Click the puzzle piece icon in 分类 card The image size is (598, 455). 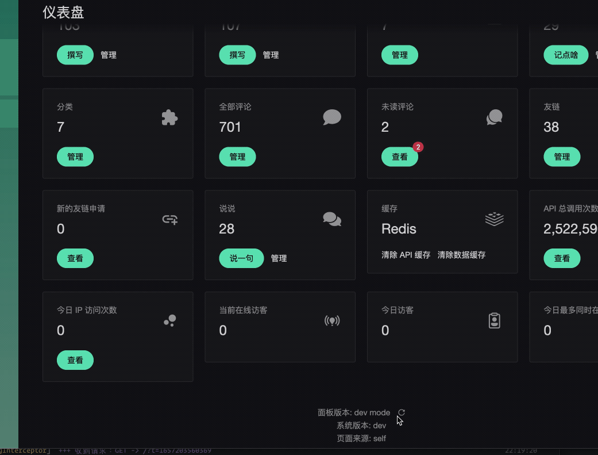pyautogui.click(x=169, y=118)
